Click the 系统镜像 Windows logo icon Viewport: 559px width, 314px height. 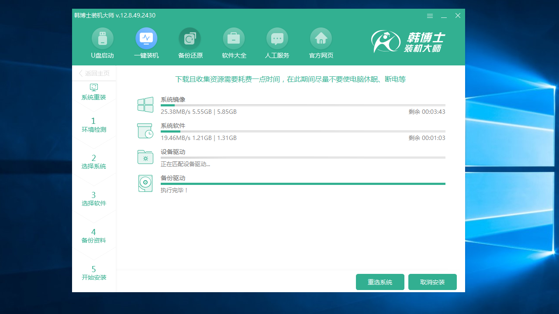[145, 105]
